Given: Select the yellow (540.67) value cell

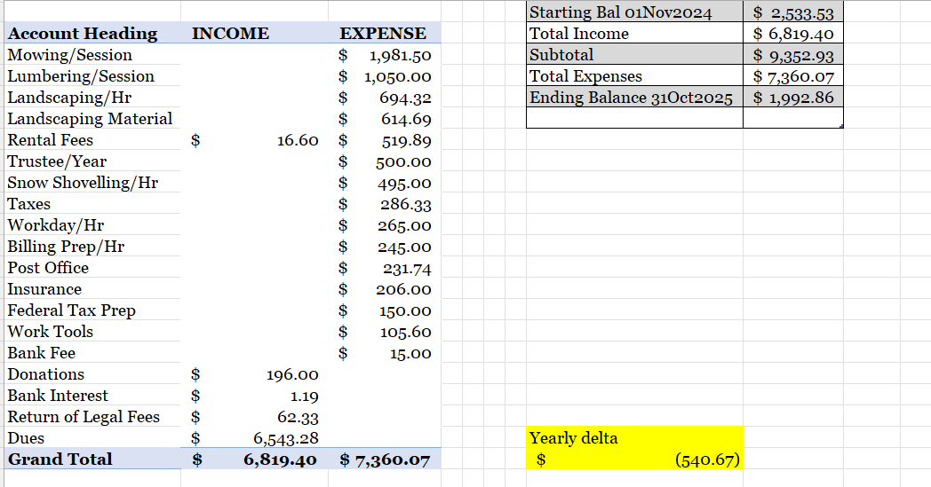Looking at the screenshot, I should click(634, 460).
